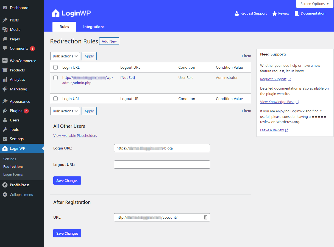This screenshot has width=334, height=247.
Task: Click the Add New button
Action: click(109, 41)
